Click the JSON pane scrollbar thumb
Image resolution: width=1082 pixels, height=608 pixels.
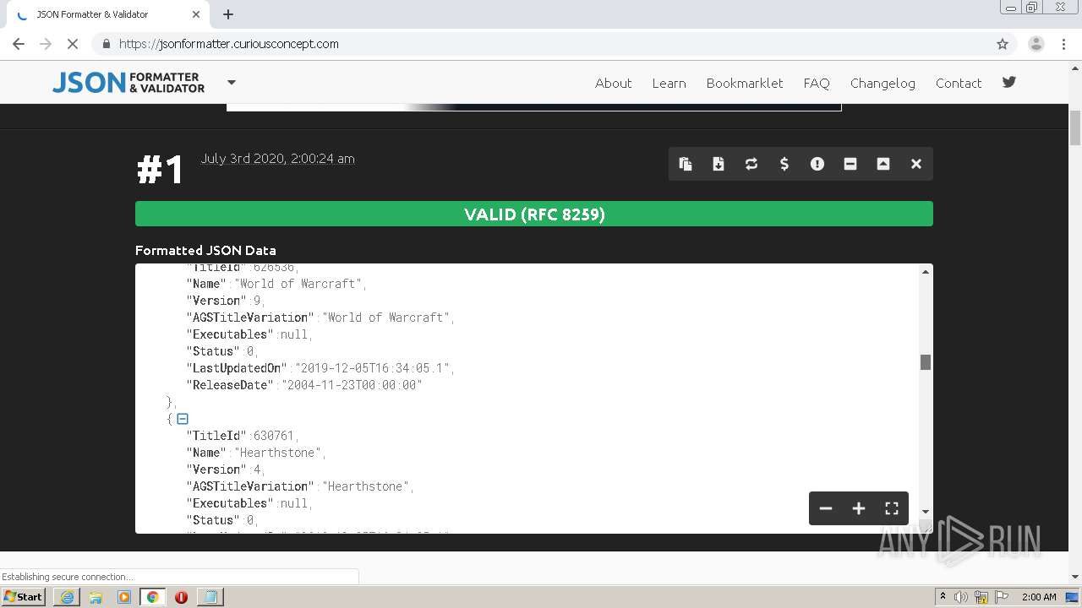tap(926, 362)
